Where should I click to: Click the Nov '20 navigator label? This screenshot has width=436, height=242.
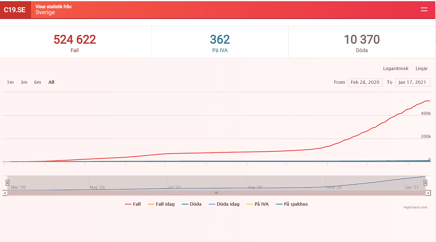pos(334,187)
